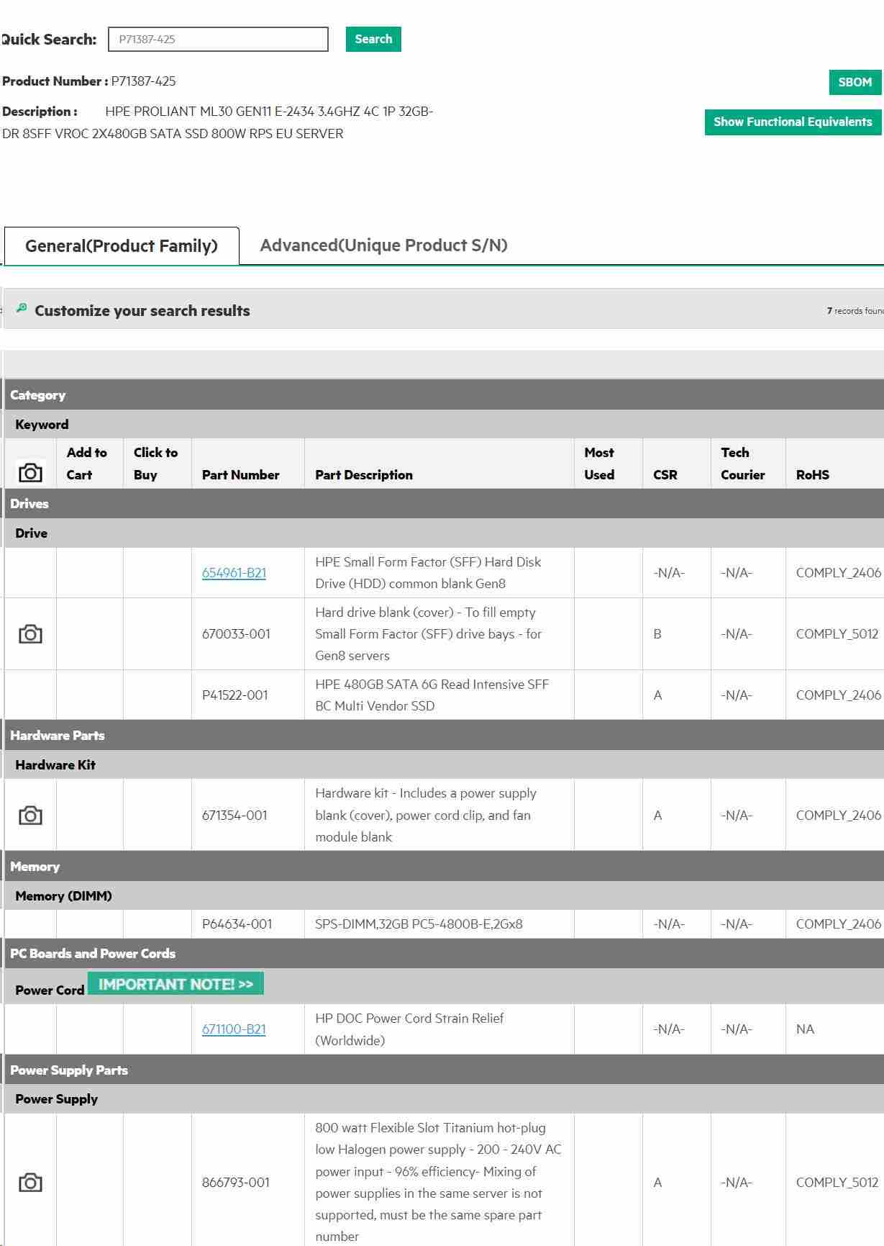Click camera icon for hardware kit 671354-001
The width and height of the screenshot is (884, 1246).
(x=30, y=815)
